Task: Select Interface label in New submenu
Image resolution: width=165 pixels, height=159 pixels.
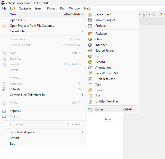Action: (101, 45)
